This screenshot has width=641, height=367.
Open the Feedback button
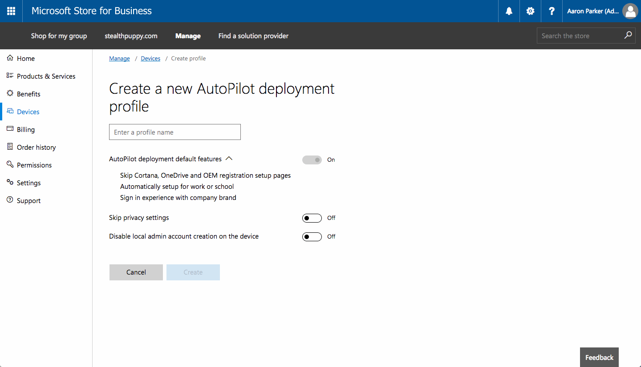599,357
